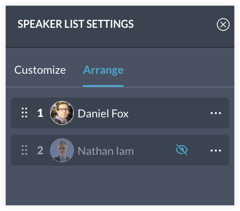Select the Nathan Iam name label
This screenshot has height=211, width=240.
click(x=106, y=151)
